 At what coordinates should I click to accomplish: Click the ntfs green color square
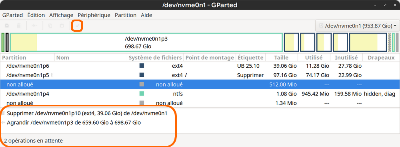point(142,94)
